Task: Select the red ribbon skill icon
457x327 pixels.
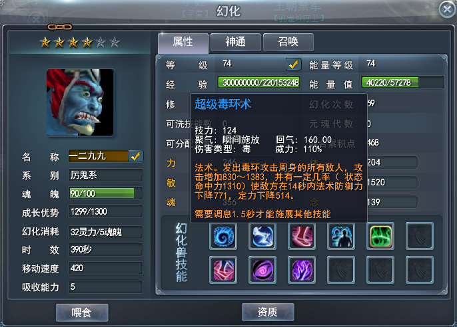Action: click(302, 236)
